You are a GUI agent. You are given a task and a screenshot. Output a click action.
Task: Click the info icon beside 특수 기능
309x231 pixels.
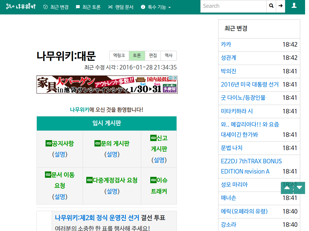click(143, 6)
